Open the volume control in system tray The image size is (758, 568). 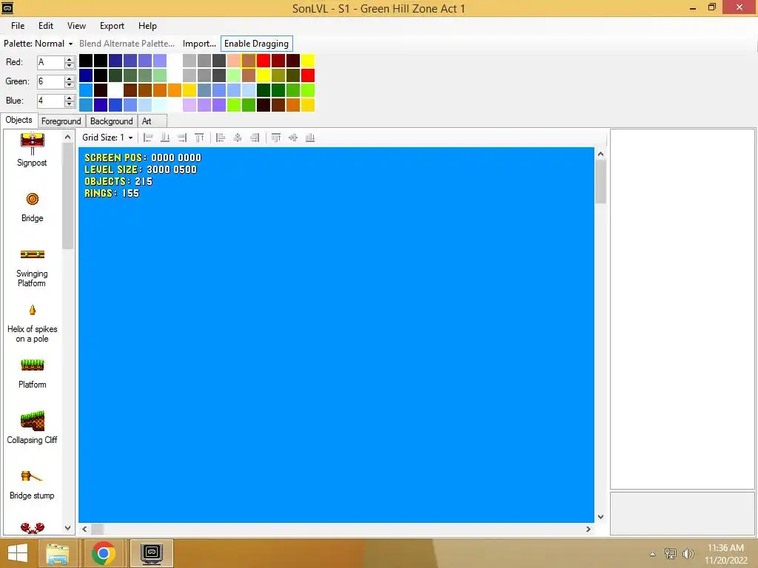point(688,553)
